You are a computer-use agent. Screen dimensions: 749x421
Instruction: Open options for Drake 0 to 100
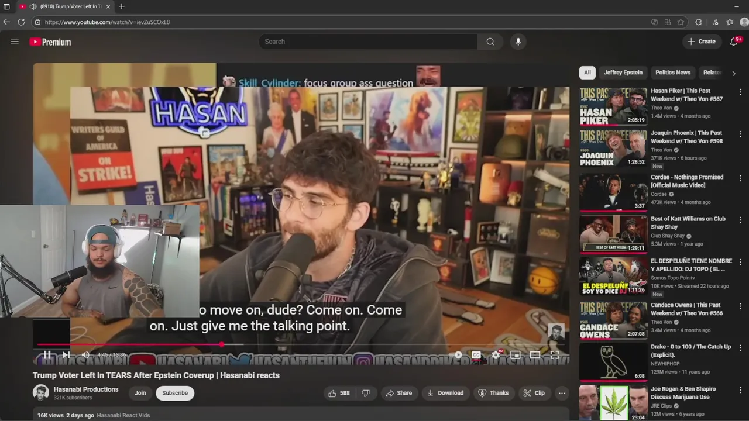[x=740, y=348]
